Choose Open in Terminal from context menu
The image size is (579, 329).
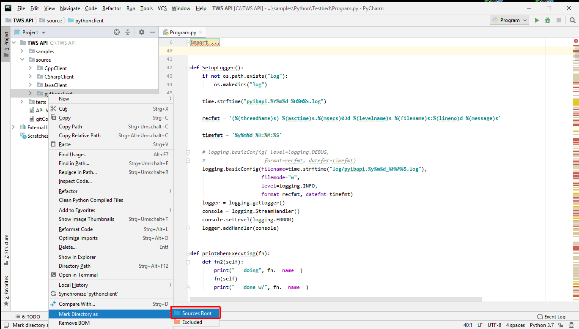point(78,275)
